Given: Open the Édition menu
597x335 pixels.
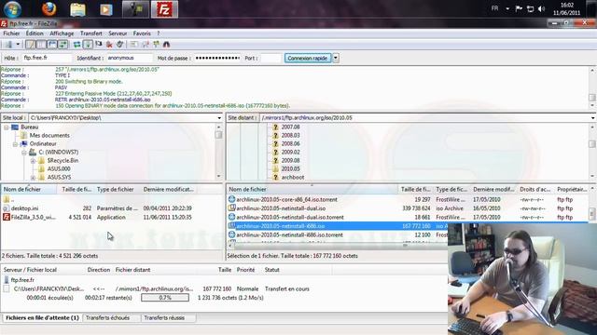Looking at the screenshot, I should click(35, 33).
